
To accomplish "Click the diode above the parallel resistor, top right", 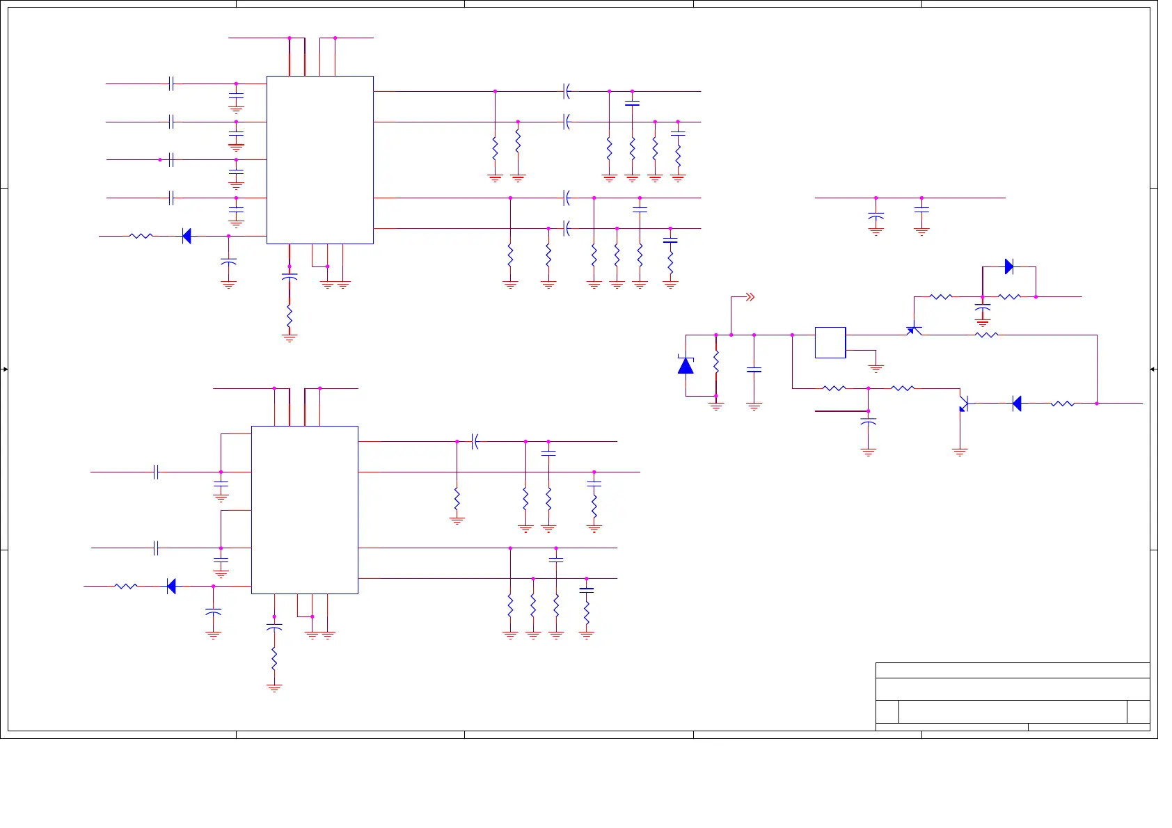I will point(1009,266).
